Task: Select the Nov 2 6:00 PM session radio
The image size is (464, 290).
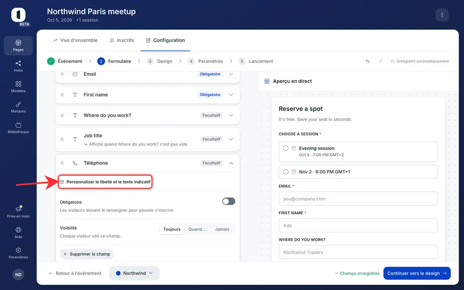Action: coord(286,172)
